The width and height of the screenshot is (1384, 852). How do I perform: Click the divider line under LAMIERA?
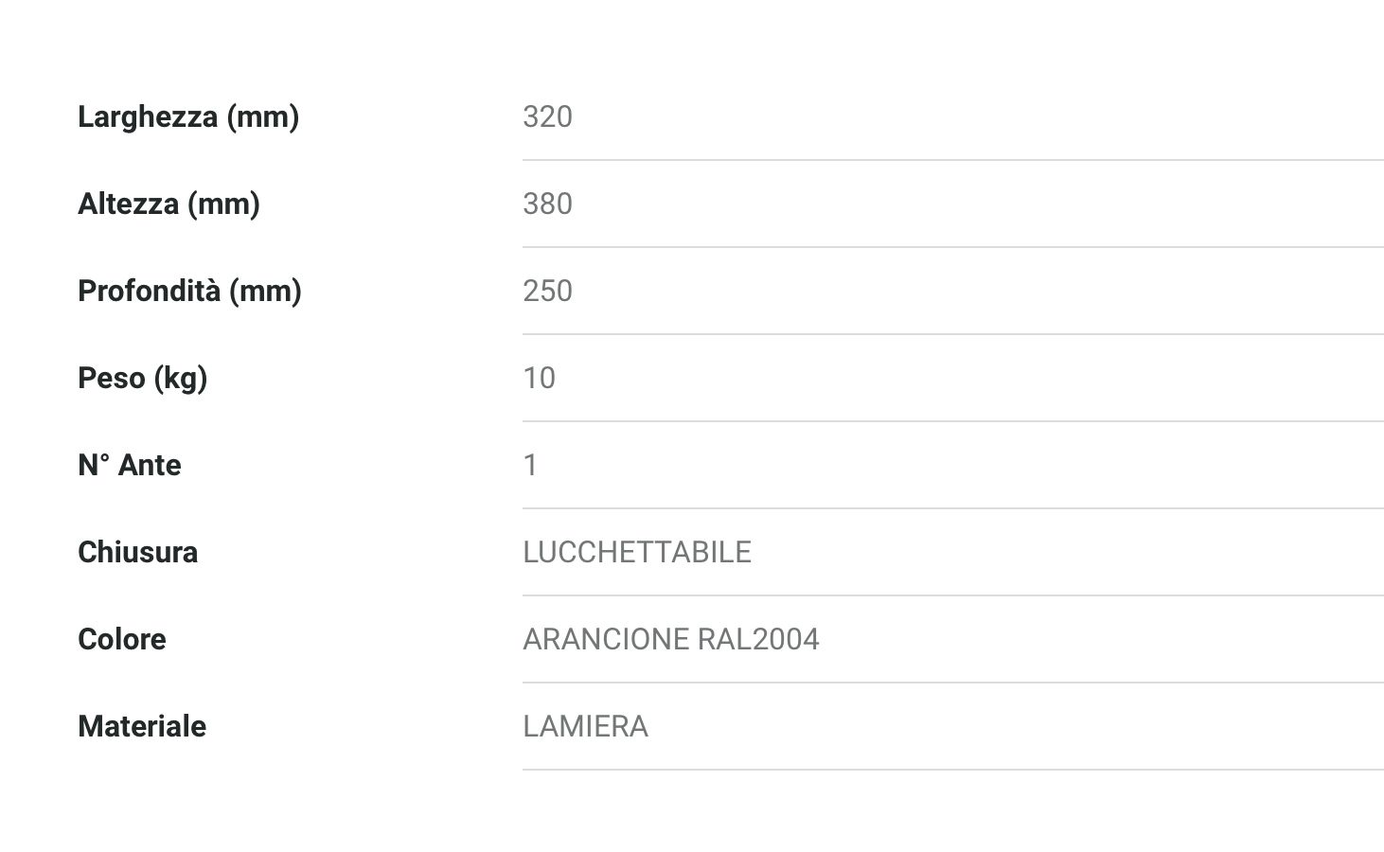point(952,770)
